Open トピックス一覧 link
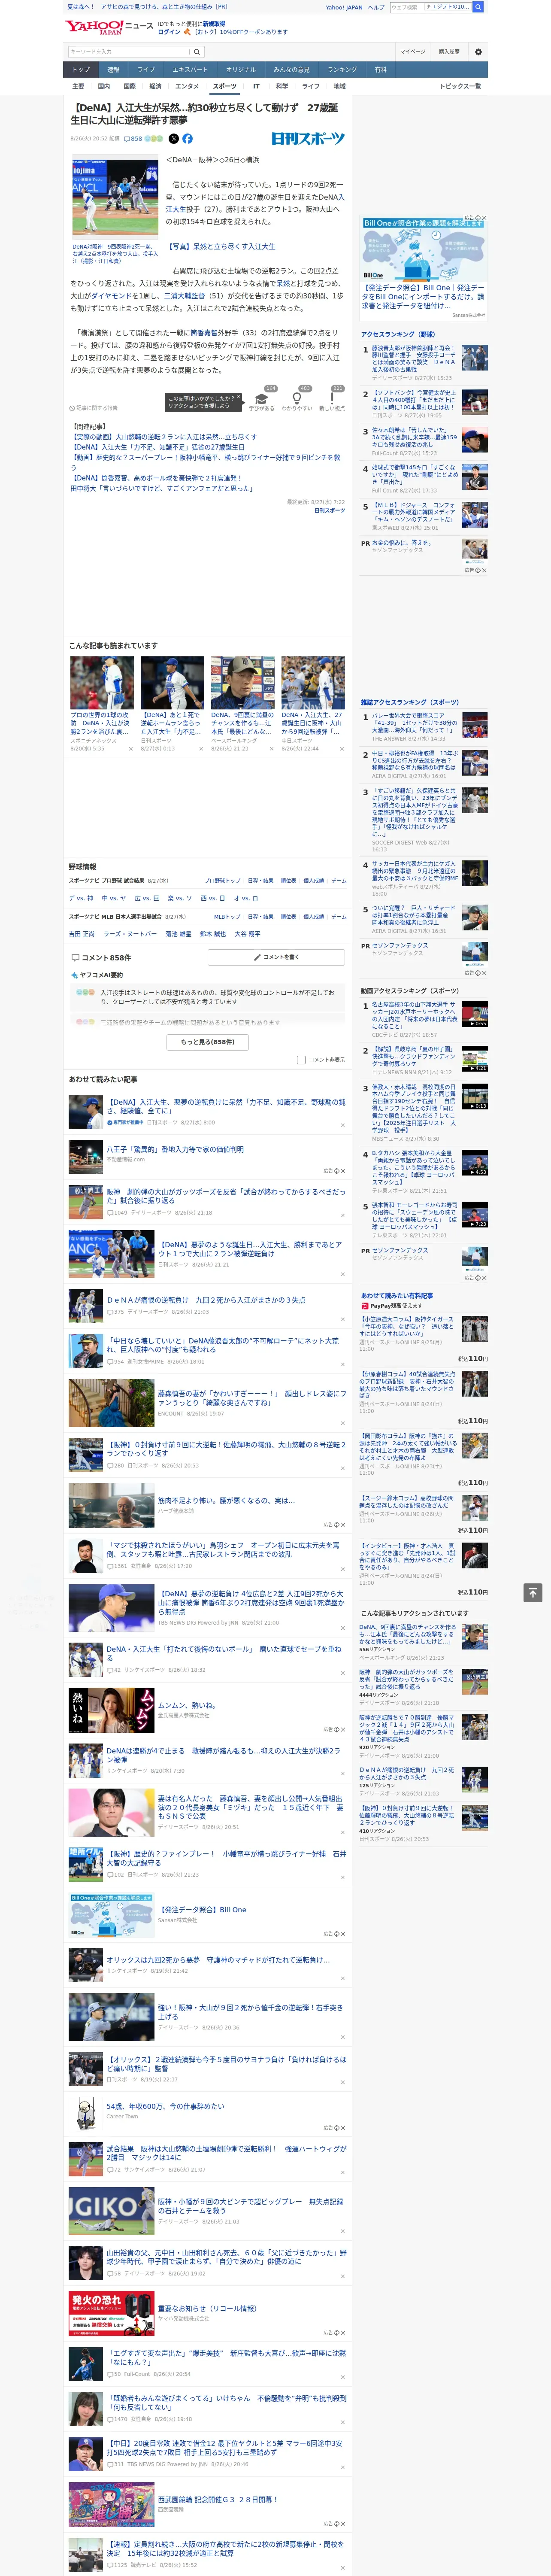 (460, 86)
